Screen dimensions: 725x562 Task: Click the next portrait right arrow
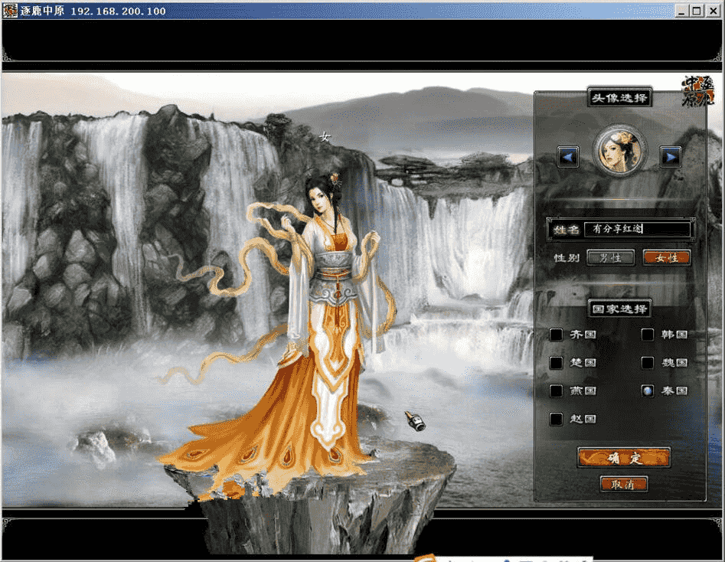670,157
